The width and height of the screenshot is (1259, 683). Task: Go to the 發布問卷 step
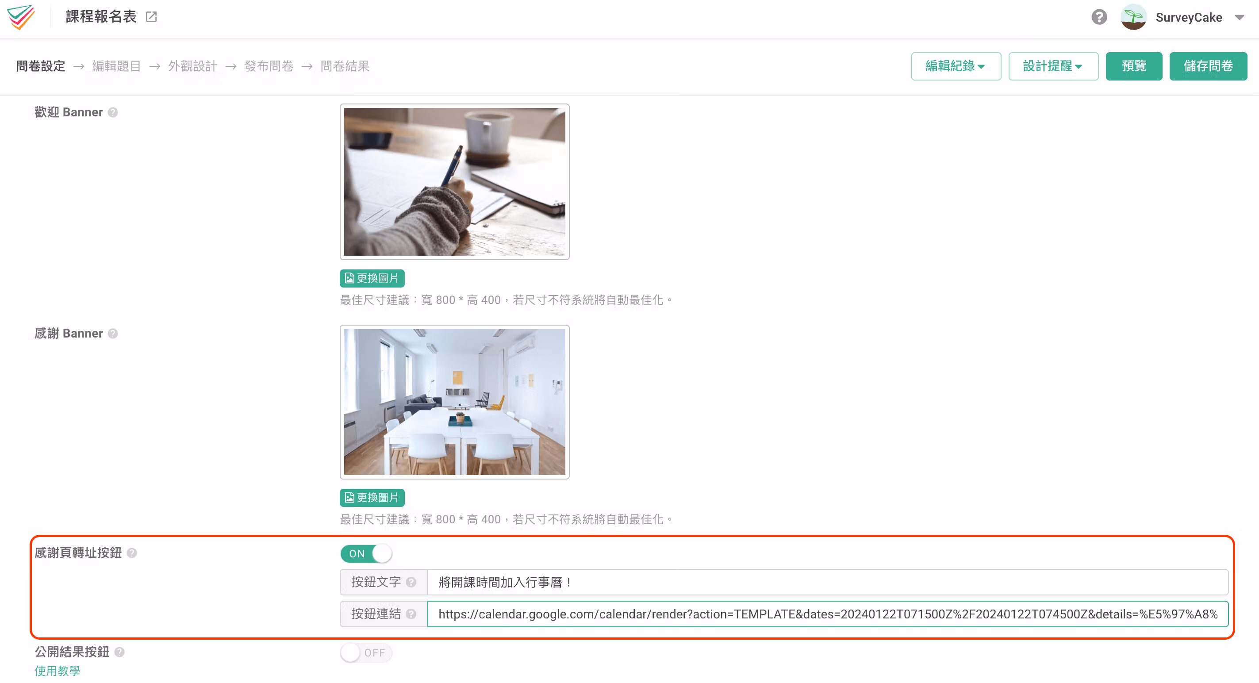point(269,66)
